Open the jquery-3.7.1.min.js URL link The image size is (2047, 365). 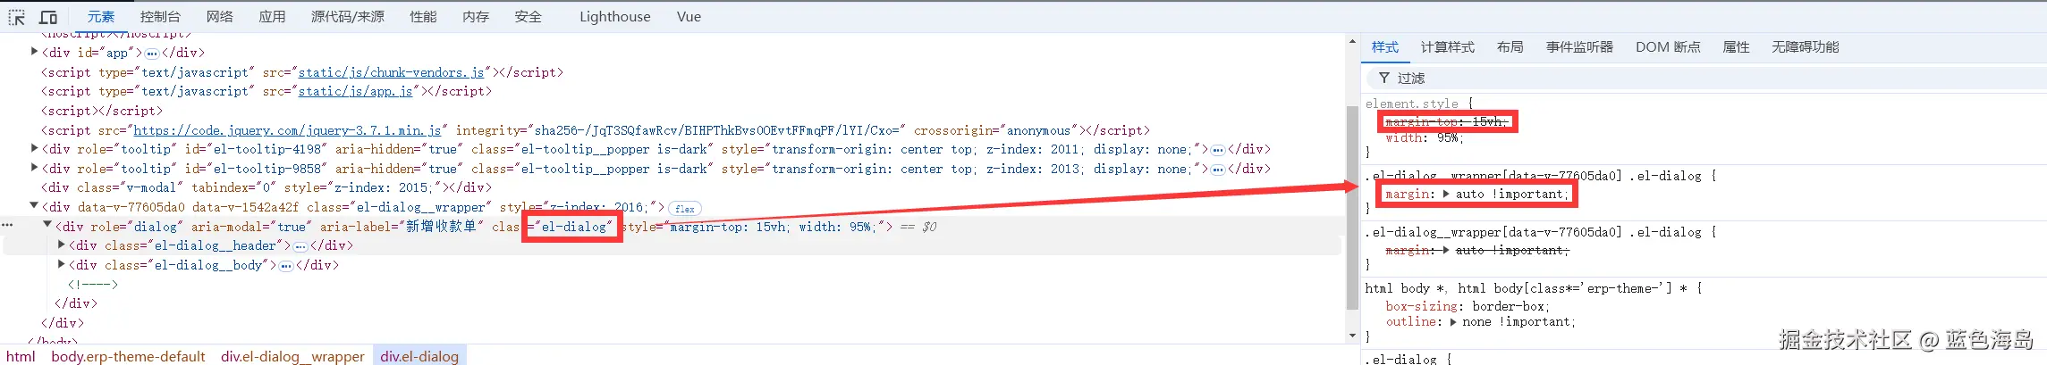click(287, 130)
